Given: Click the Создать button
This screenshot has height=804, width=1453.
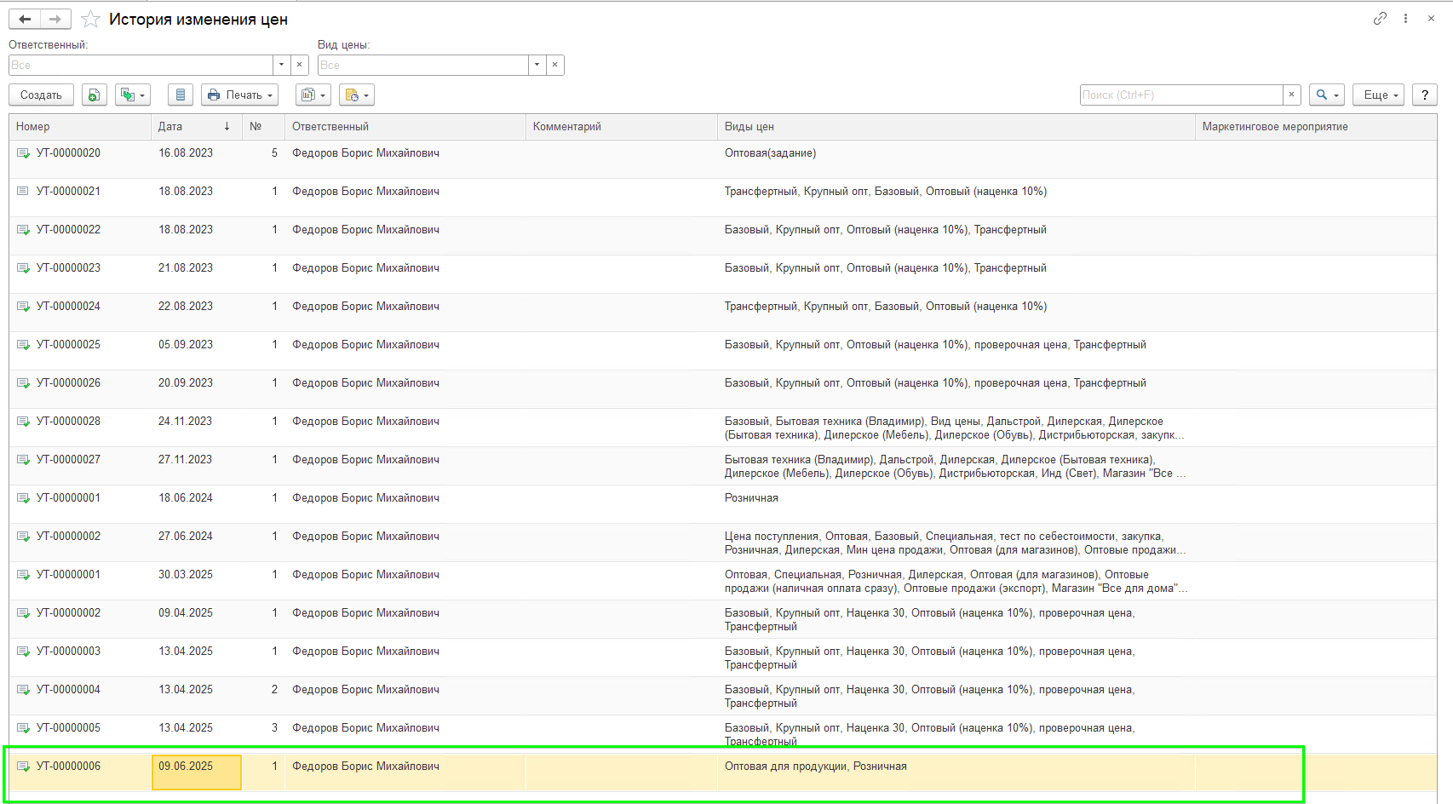Looking at the screenshot, I should pos(41,95).
